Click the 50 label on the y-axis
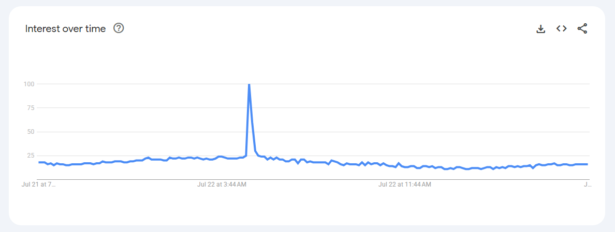Screen dimensions: 615x232 tap(31, 132)
